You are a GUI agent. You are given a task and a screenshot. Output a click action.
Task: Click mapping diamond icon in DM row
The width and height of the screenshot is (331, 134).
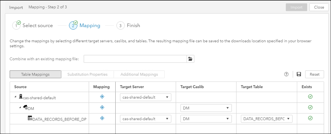[x=102, y=108]
